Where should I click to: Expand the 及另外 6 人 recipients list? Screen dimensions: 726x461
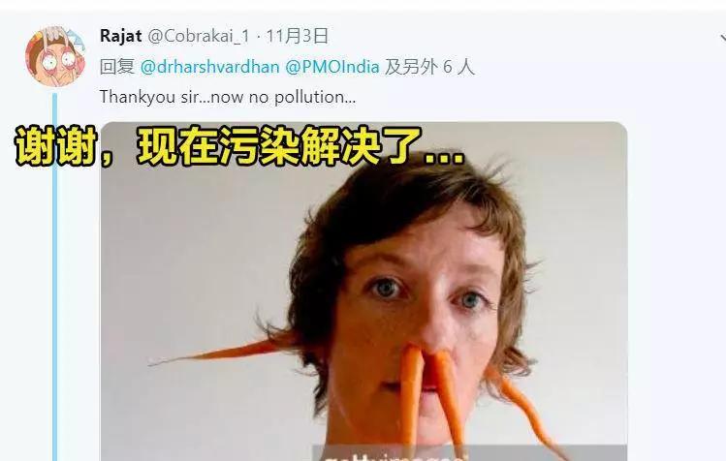pyautogui.click(x=429, y=67)
